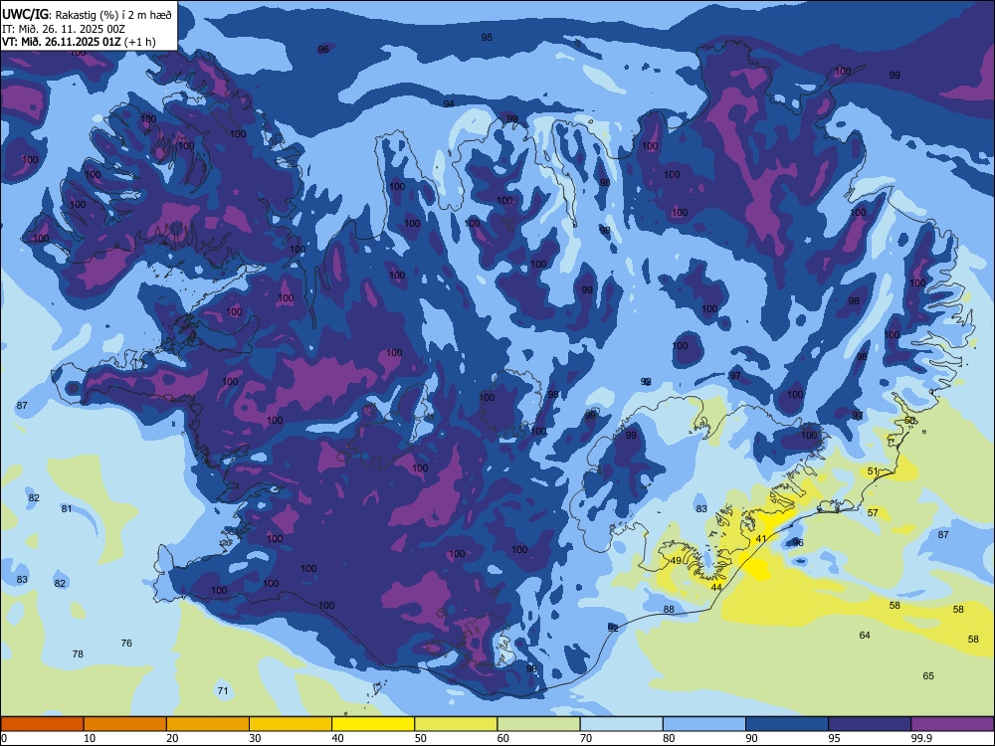Click the '80' tick label on the color scale
The height and width of the screenshot is (746, 995).
point(669,738)
